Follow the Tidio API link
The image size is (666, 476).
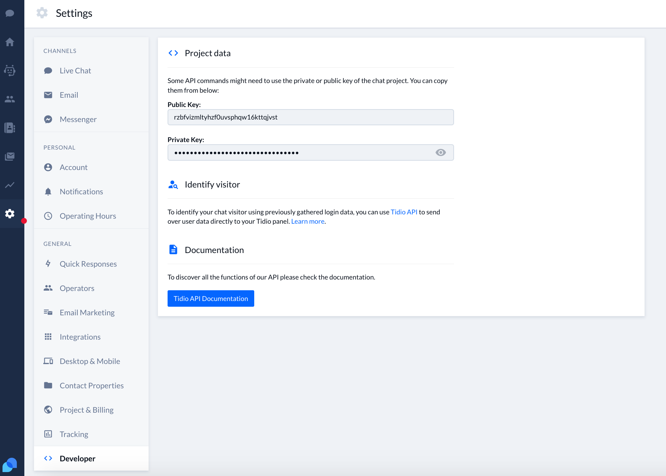[404, 212]
